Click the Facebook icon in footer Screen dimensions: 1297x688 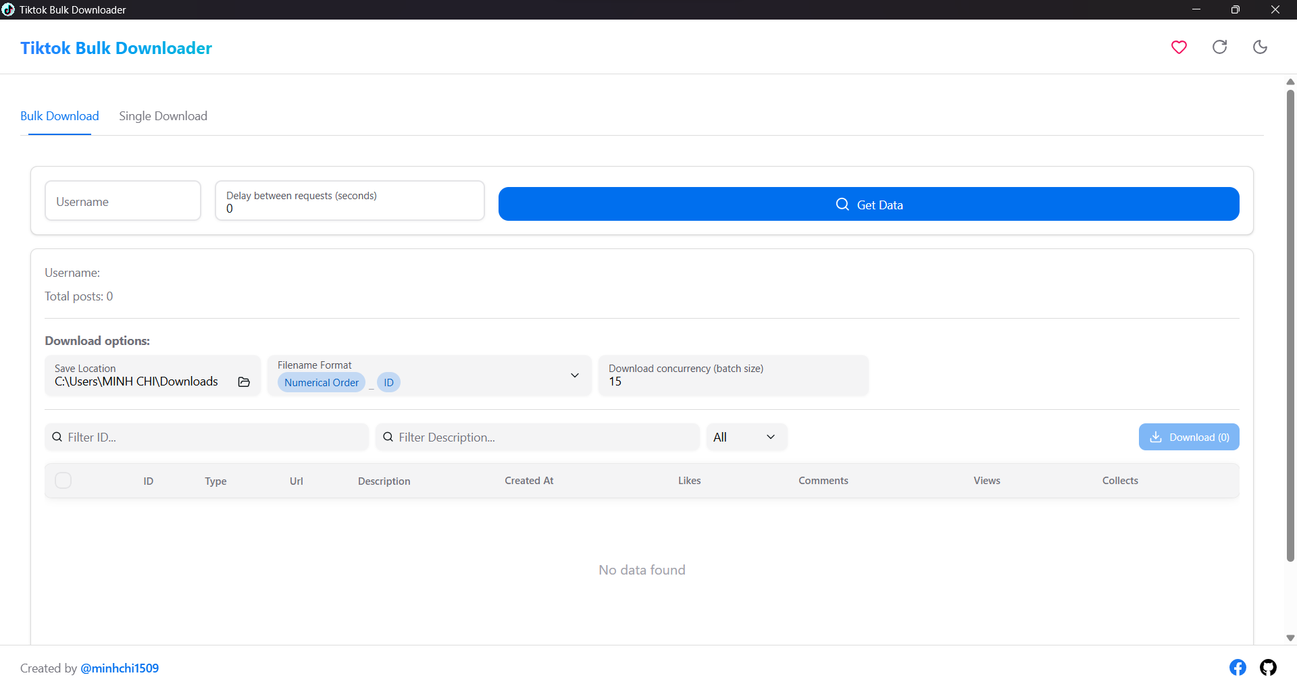(x=1238, y=668)
